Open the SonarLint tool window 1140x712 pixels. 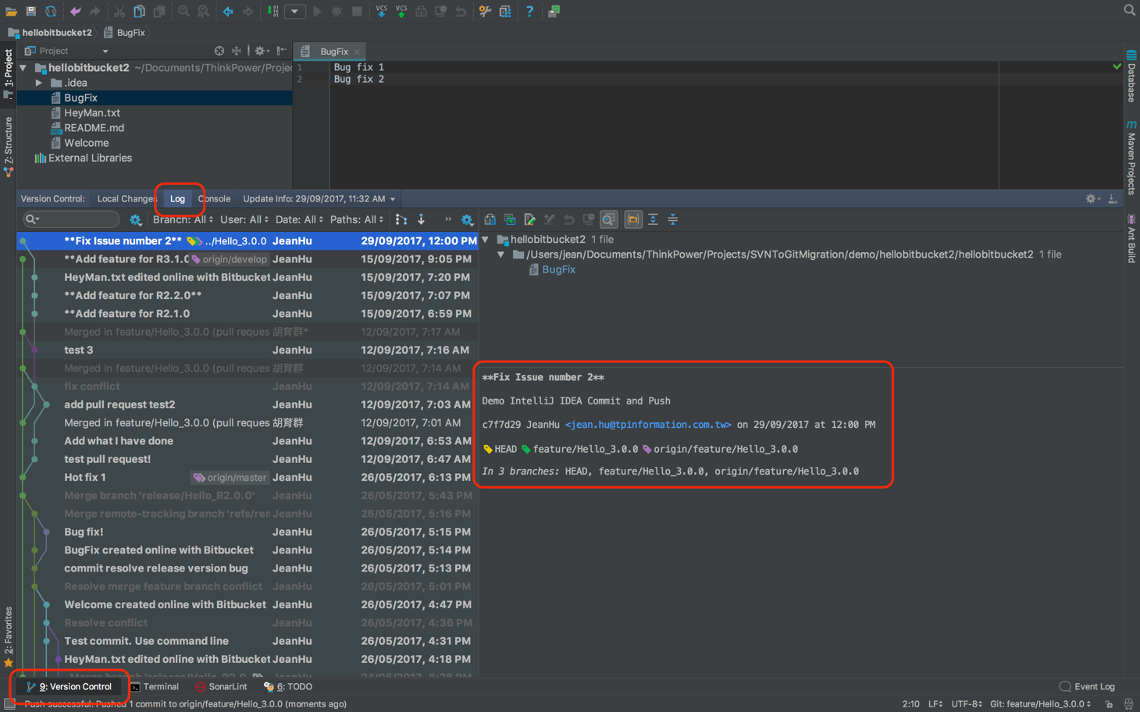tap(221, 687)
